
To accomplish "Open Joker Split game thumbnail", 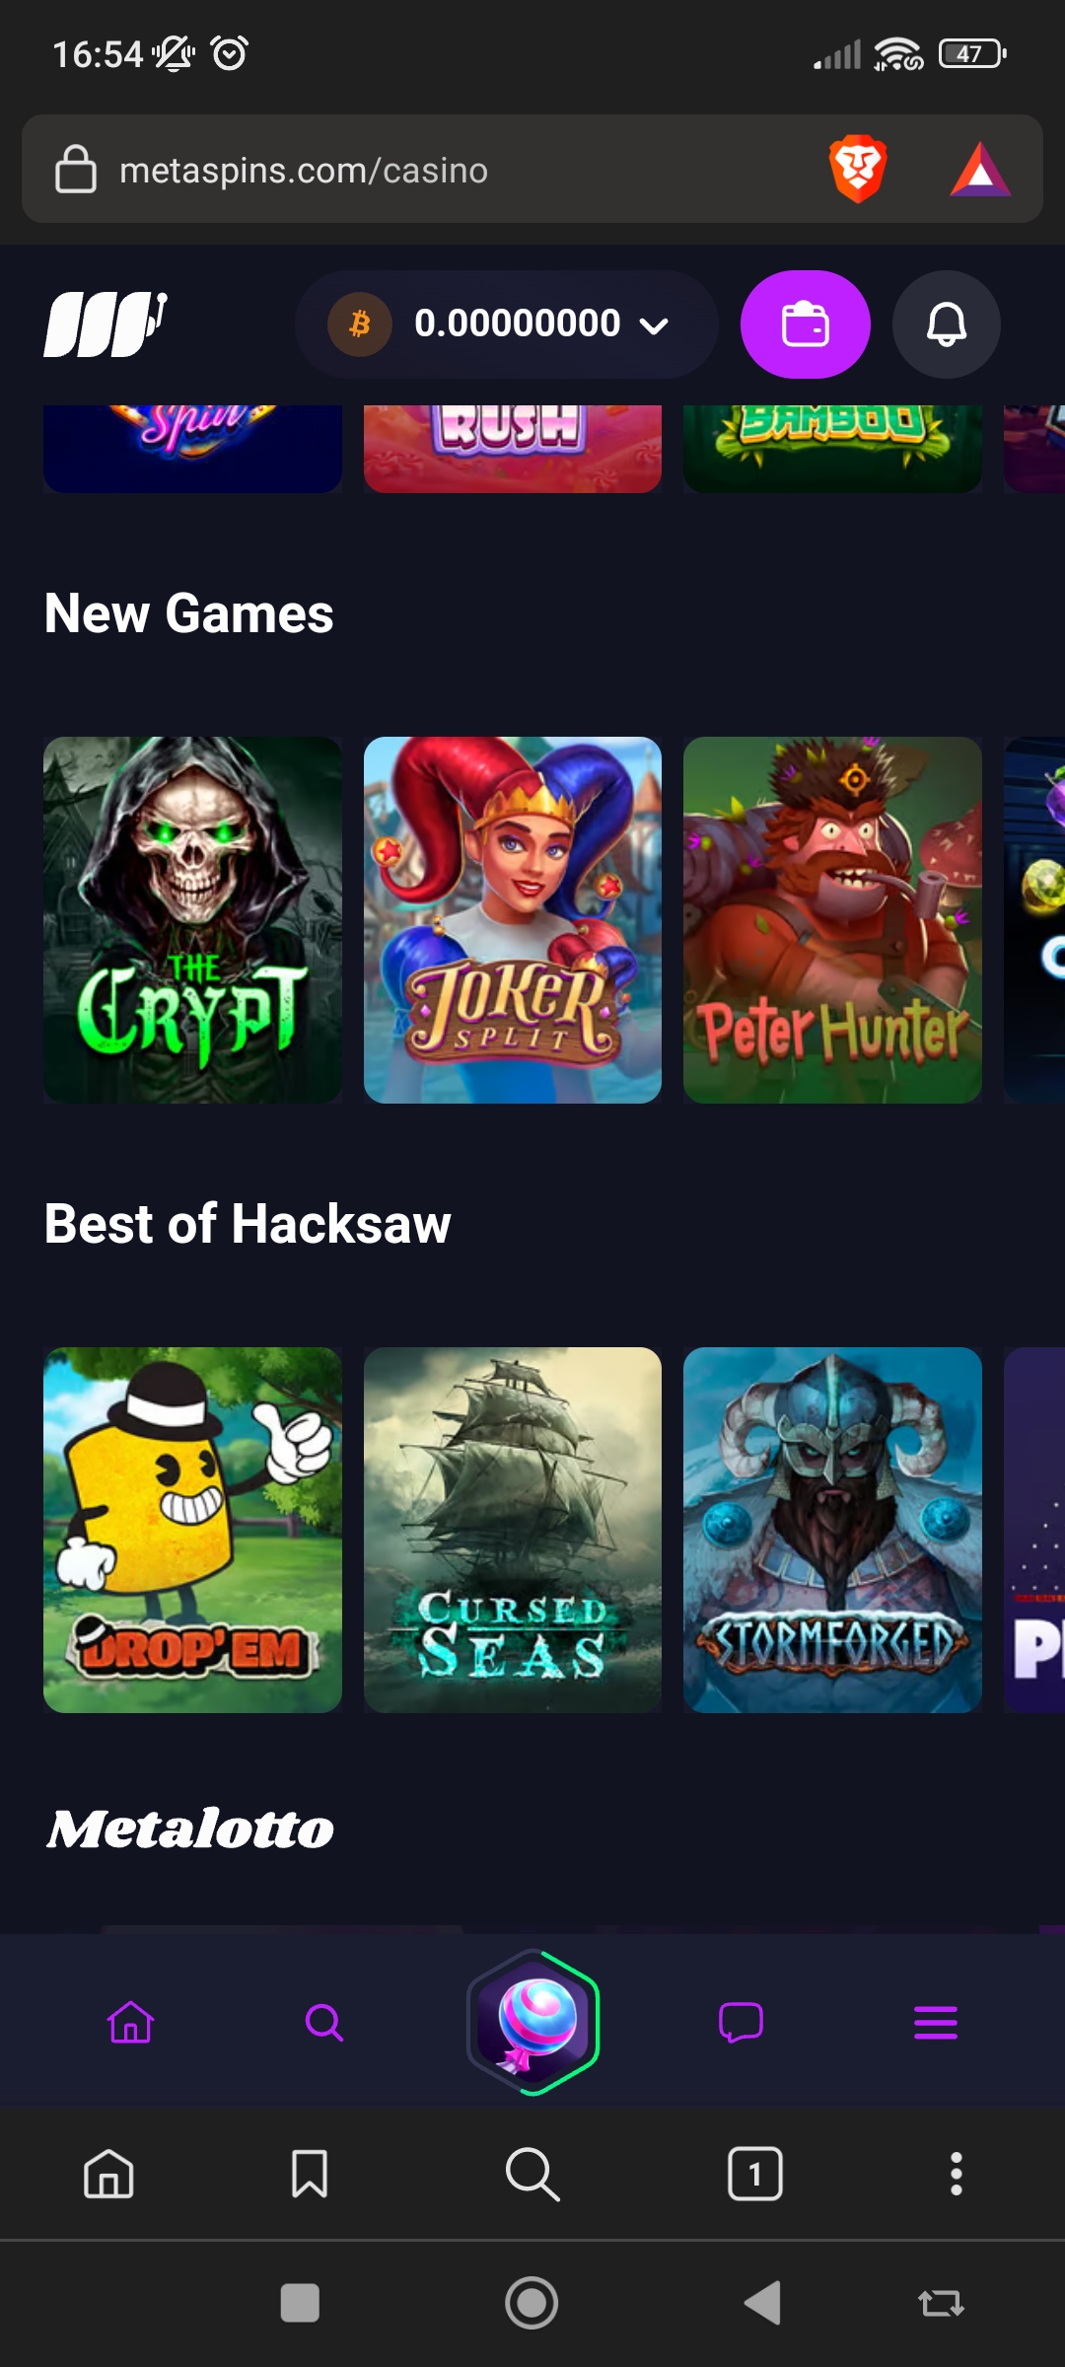I will (513, 920).
